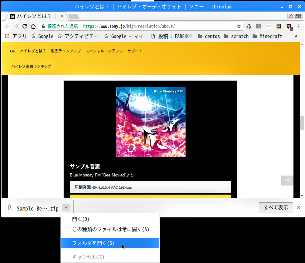Click the secure padlock icon
The height and width of the screenshot is (263, 305).
coord(43,26)
